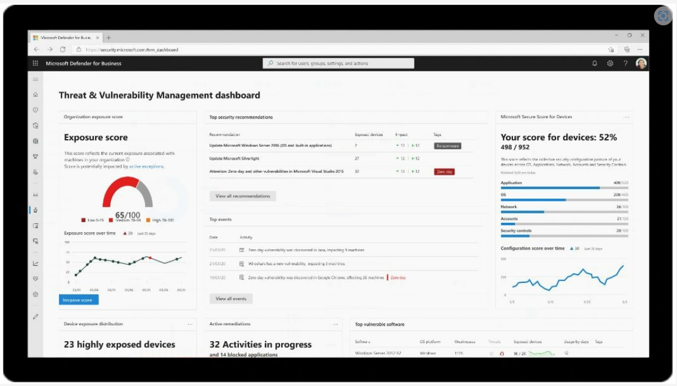Collapse the navigation hamburger menu
The height and width of the screenshot is (386, 677).
(x=35, y=80)
